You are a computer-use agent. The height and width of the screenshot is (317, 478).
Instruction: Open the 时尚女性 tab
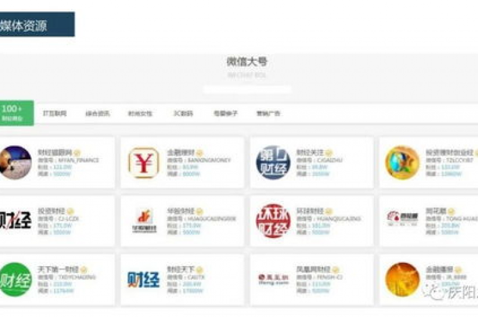[140, 114]
